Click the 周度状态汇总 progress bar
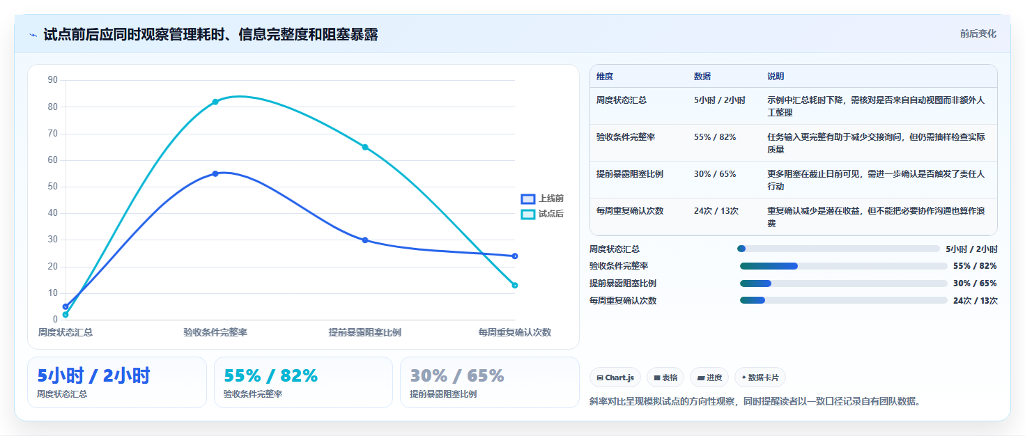This screenshot has height=436, width=1025. [x=838, y=249]
